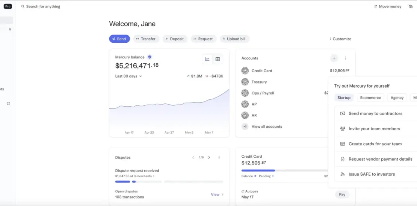Select the Treasury account label

click(x=259, y=82)
